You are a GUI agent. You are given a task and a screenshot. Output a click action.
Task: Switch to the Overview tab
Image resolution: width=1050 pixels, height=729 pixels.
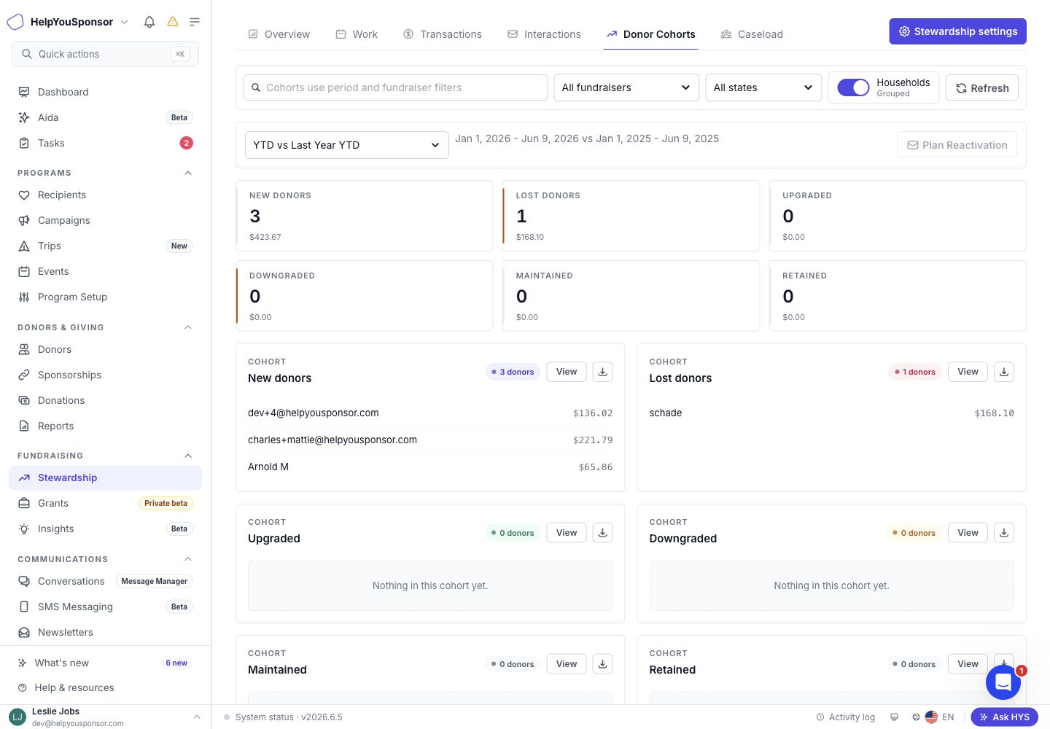coord(279,34)
